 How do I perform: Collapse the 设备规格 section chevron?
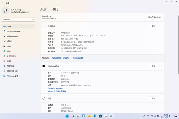point(161,26)
